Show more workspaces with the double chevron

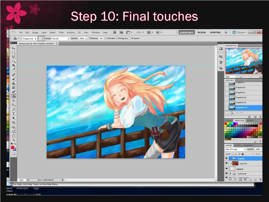(x=226, y=32)
